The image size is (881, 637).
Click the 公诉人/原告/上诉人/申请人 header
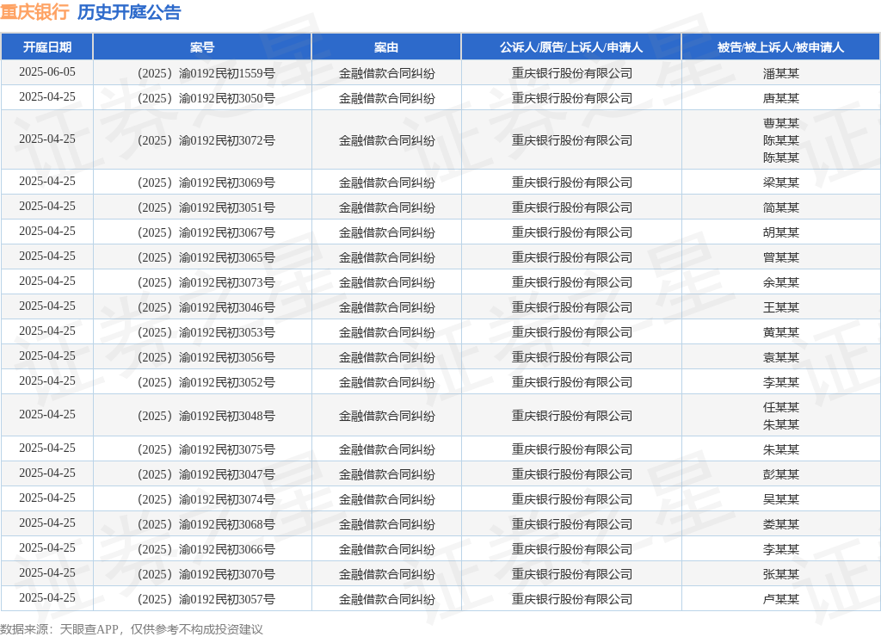click(571, 47)
